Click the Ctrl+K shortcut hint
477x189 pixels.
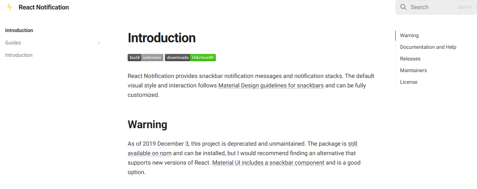point(465,7)
